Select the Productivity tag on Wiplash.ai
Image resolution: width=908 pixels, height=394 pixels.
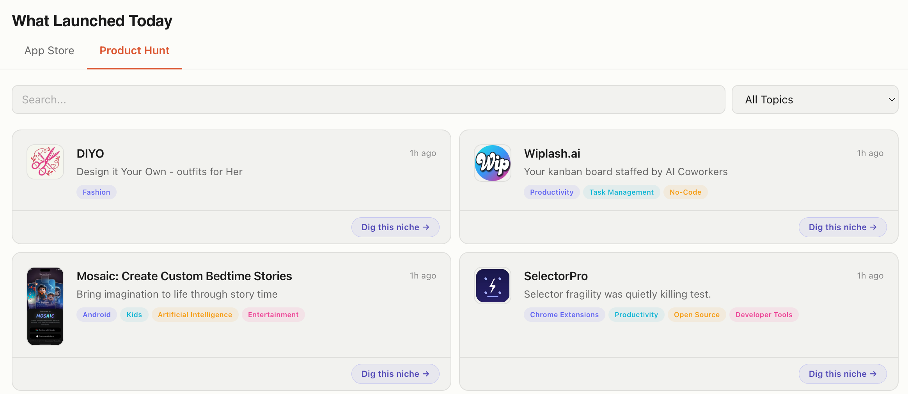coord(552,192)
